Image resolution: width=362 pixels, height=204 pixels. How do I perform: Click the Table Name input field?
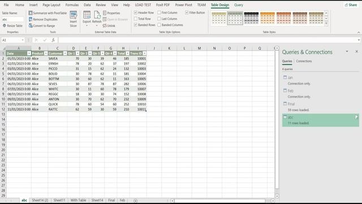point(12,19)
